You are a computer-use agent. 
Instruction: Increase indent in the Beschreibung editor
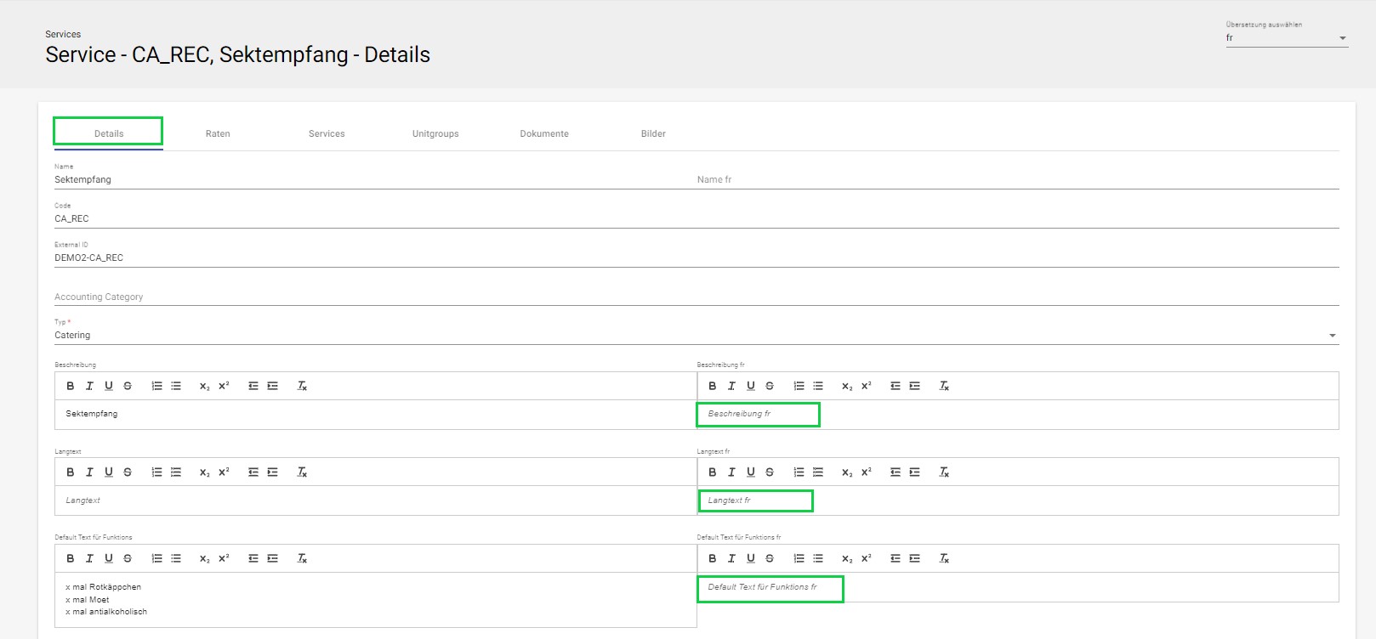tap(272, 386)
